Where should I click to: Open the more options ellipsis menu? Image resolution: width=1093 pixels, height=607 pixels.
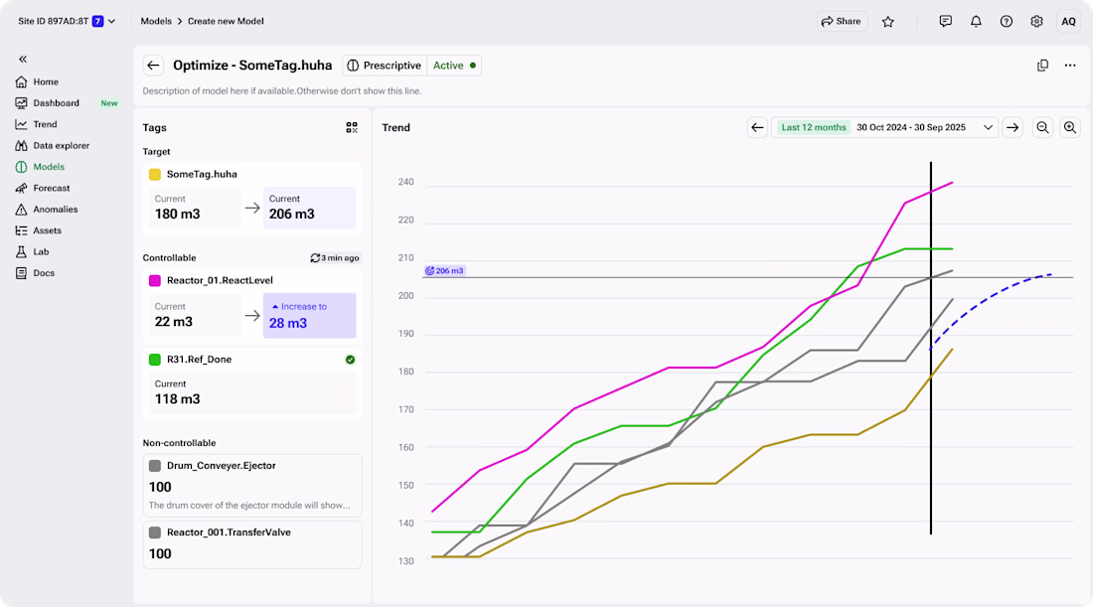(1069, 66)
